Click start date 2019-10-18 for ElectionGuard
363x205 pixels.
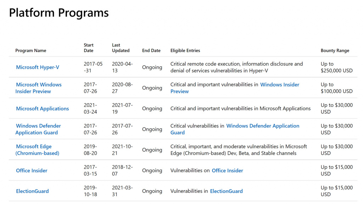(x=90, y=191)
